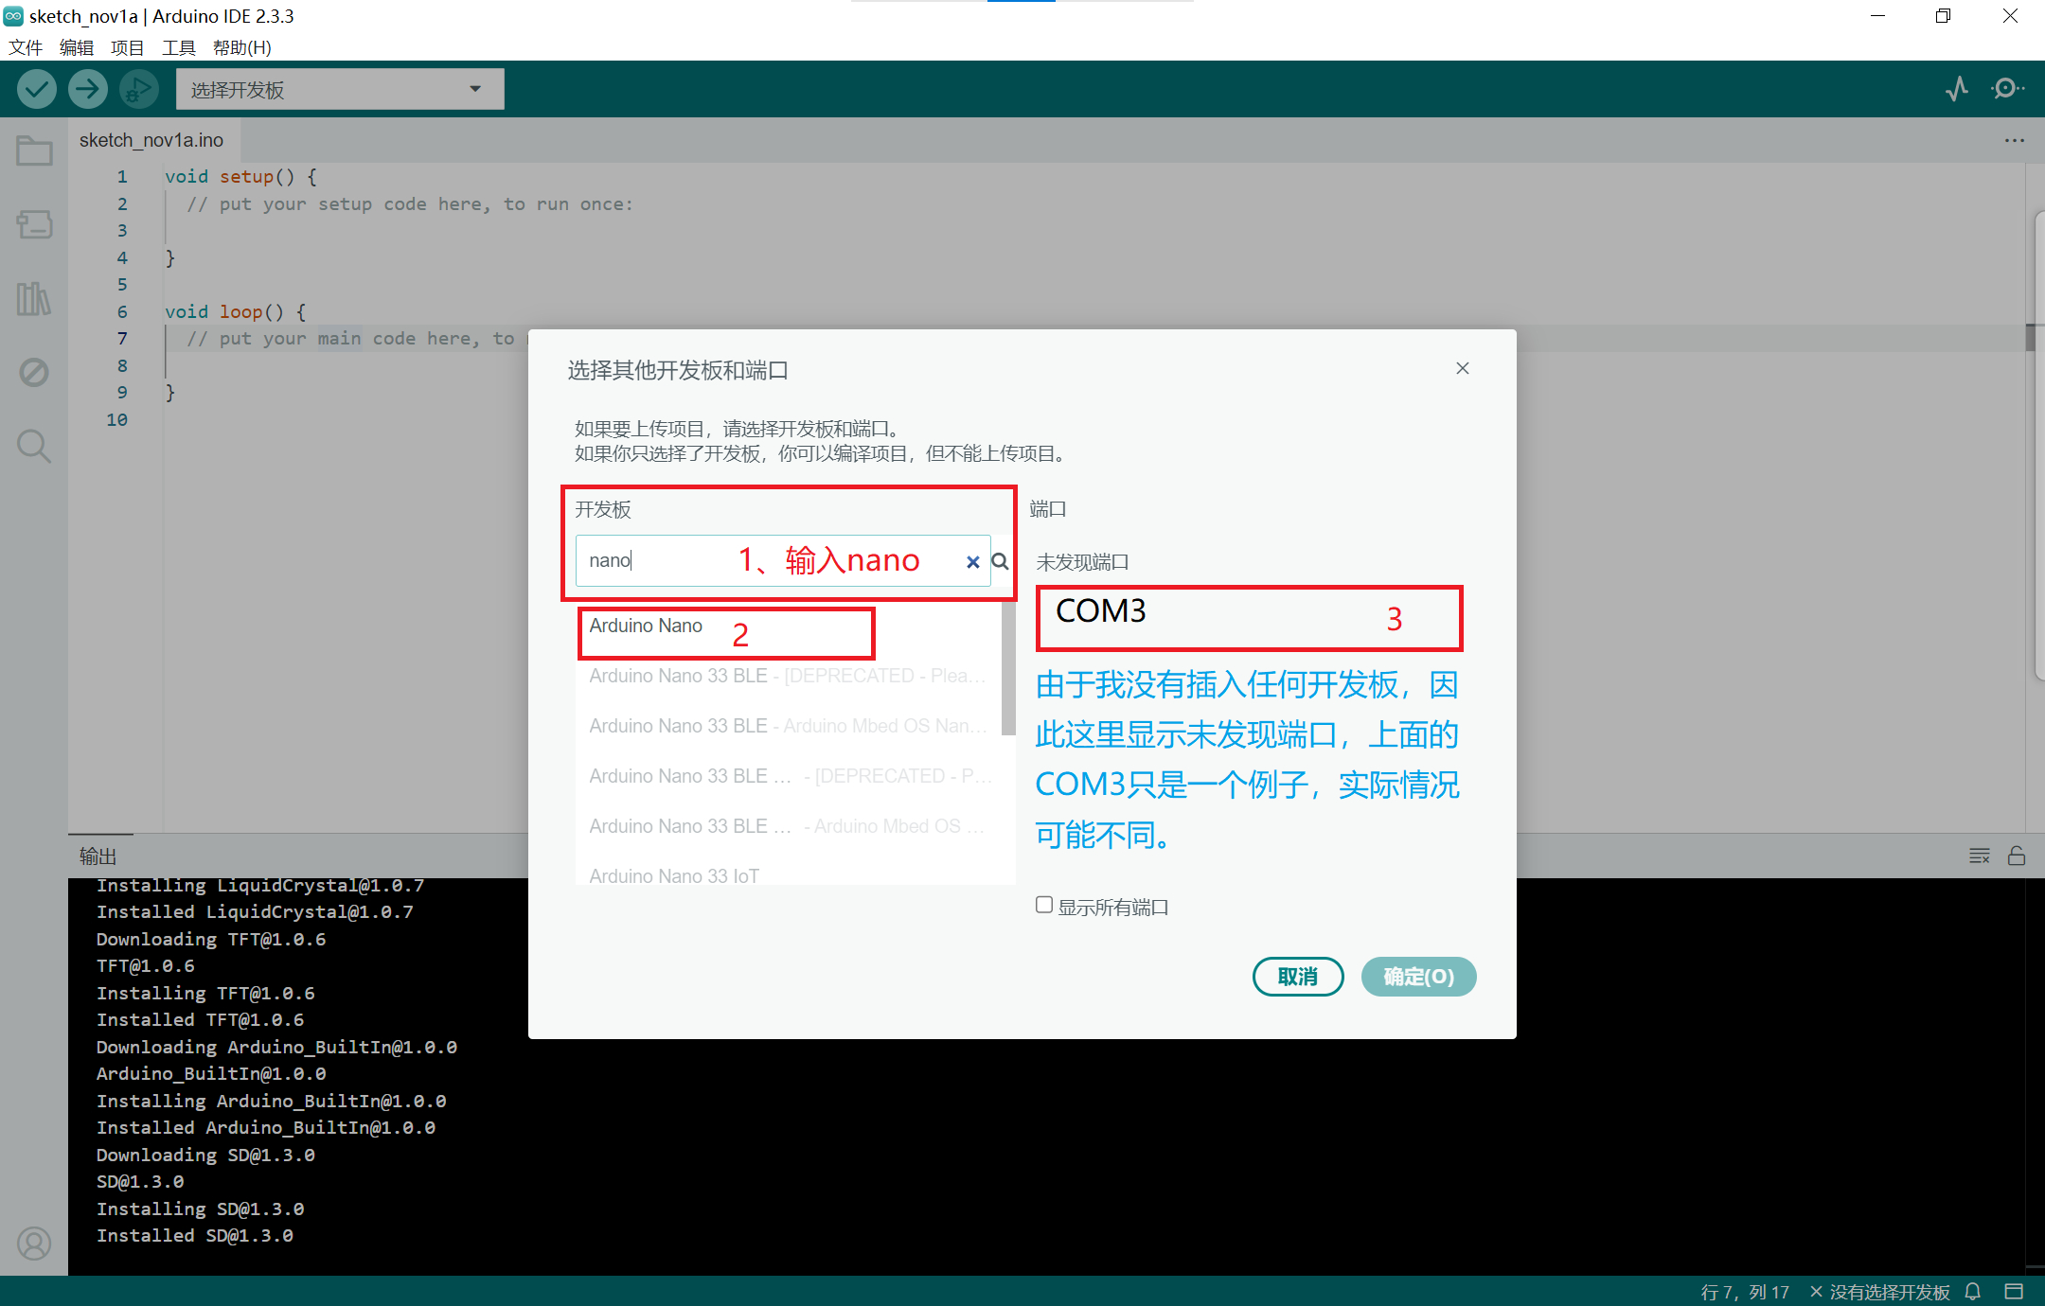2045x1306 pixels.
Task: Click the 确定(O) confirm button
Action: 1418,977
